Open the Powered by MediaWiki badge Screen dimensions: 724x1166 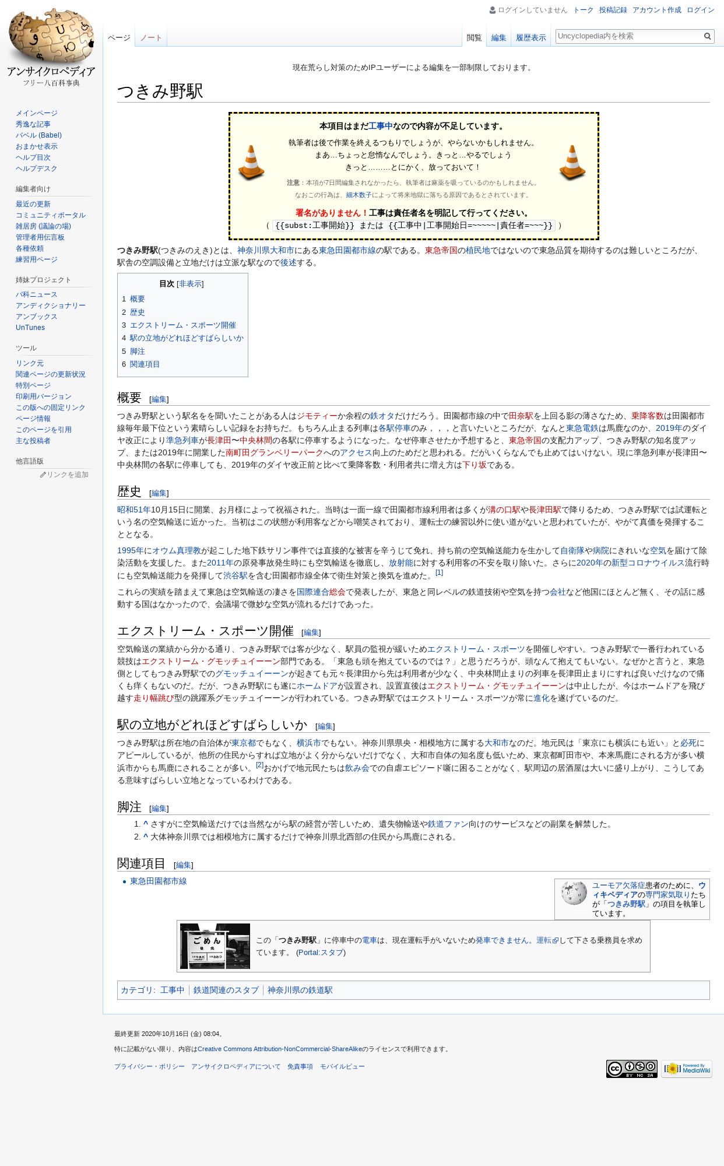coord(687,1069)
